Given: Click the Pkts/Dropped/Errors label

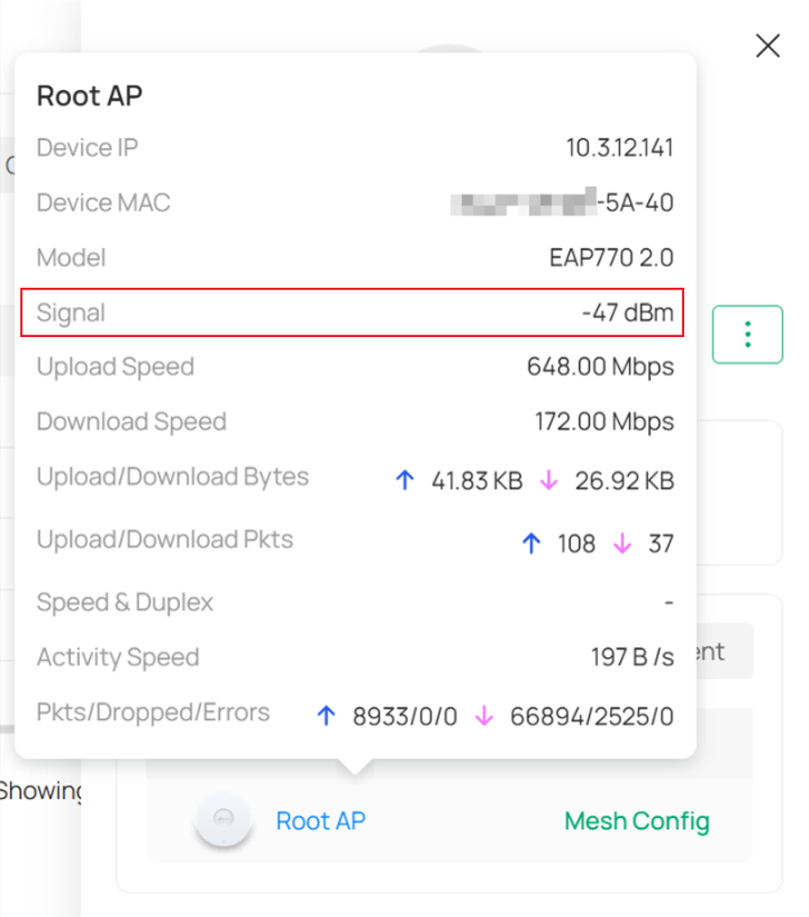Looking at the screenshot, I should (x=153, y=712).
